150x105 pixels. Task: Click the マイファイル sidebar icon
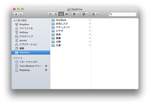coord(17,28)
